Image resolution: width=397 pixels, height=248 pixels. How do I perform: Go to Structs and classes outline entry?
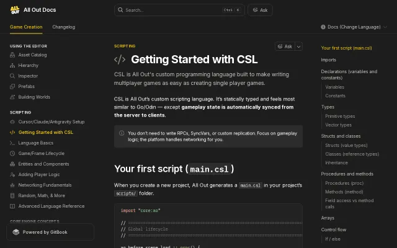[x=341, y=136]
